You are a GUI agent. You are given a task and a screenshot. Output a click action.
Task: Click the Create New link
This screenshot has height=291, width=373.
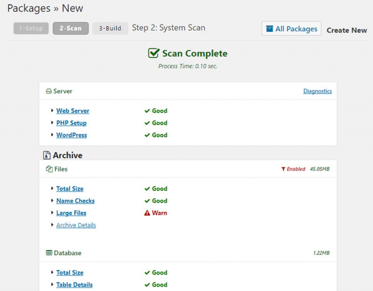click(346, 31)
